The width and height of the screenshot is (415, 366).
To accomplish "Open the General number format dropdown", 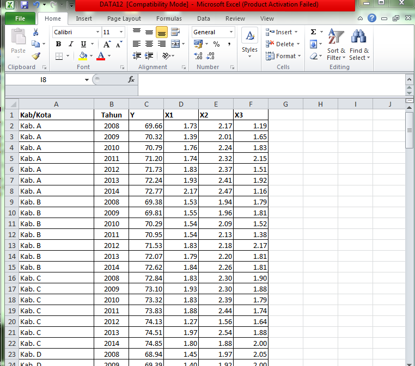I will click(231, 32).
